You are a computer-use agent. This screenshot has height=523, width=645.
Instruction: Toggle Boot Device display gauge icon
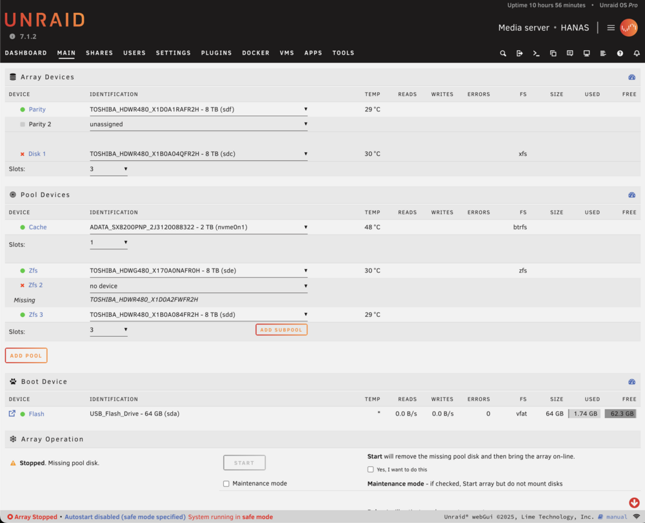(632, 382)
